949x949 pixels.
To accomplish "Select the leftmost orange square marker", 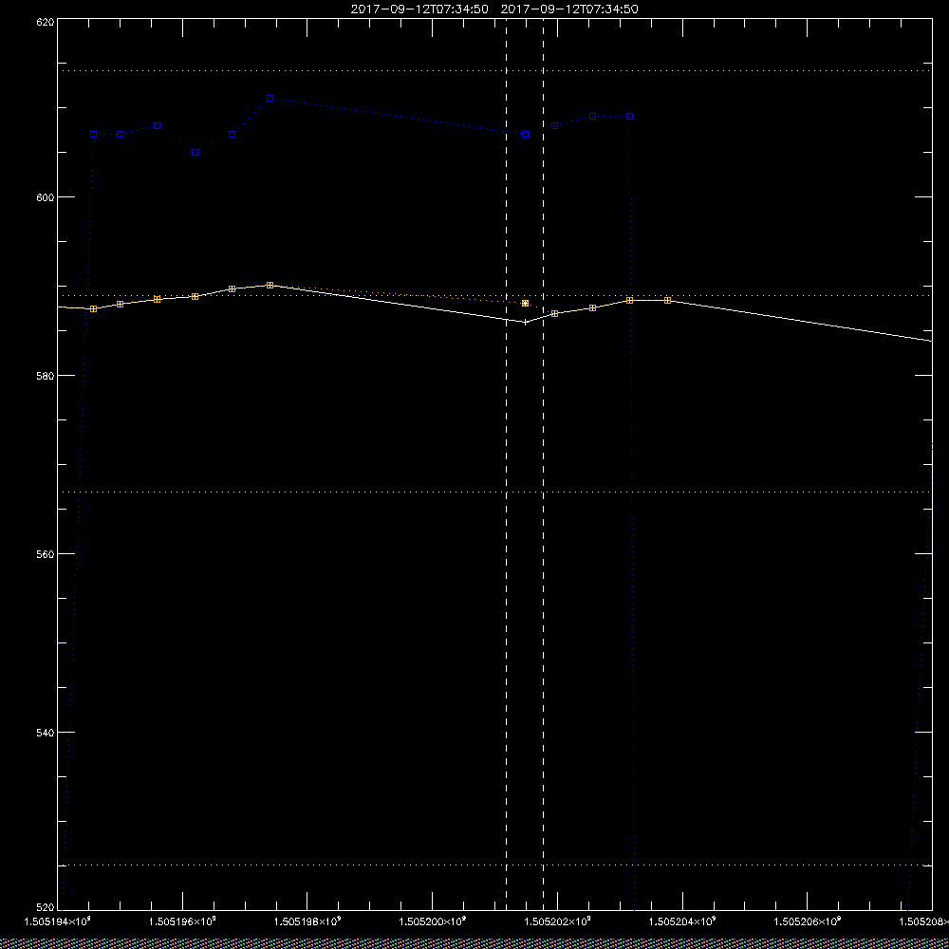I will (x=93, y=308).
